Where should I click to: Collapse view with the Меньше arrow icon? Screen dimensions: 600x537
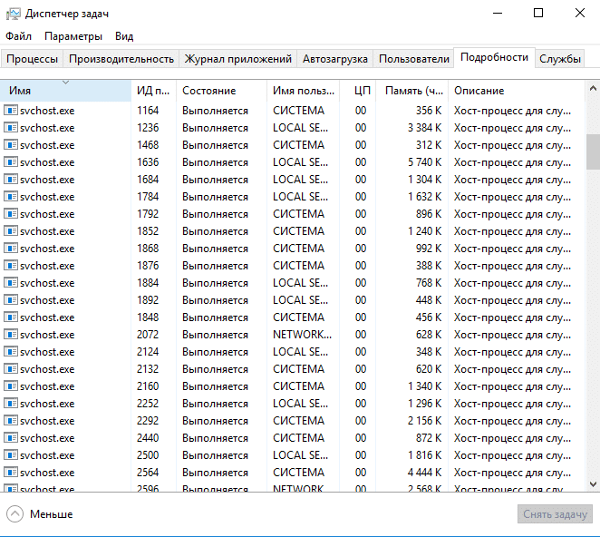click(x=15, y=514)
